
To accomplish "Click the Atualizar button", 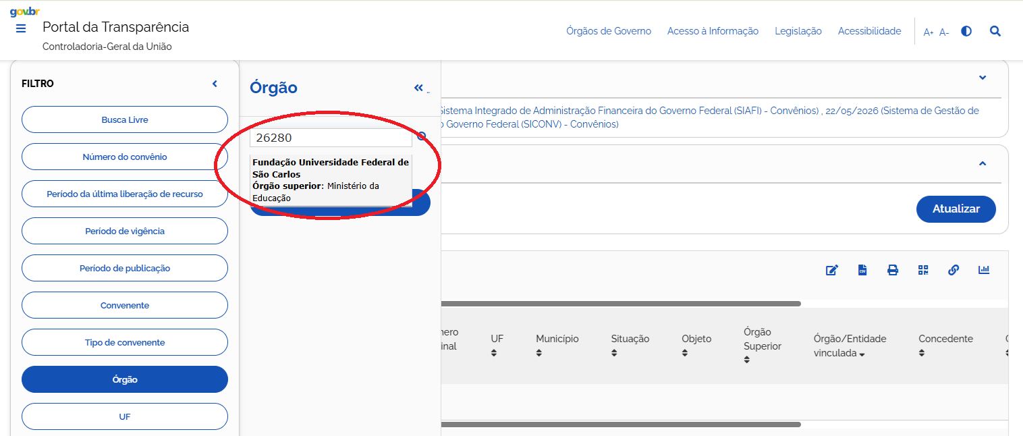I will pos(956,209).
